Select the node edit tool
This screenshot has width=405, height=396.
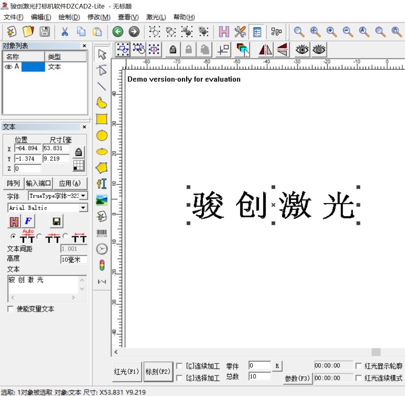tap(102, 70)
